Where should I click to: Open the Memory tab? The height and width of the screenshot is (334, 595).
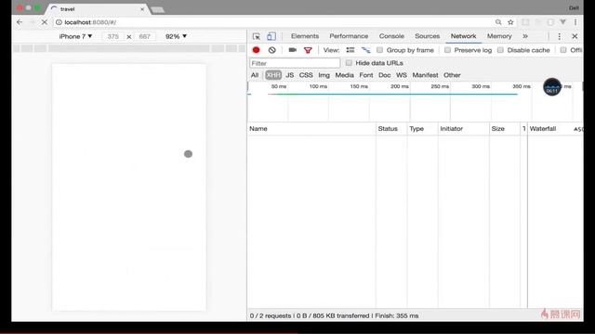tap(499, 36)
